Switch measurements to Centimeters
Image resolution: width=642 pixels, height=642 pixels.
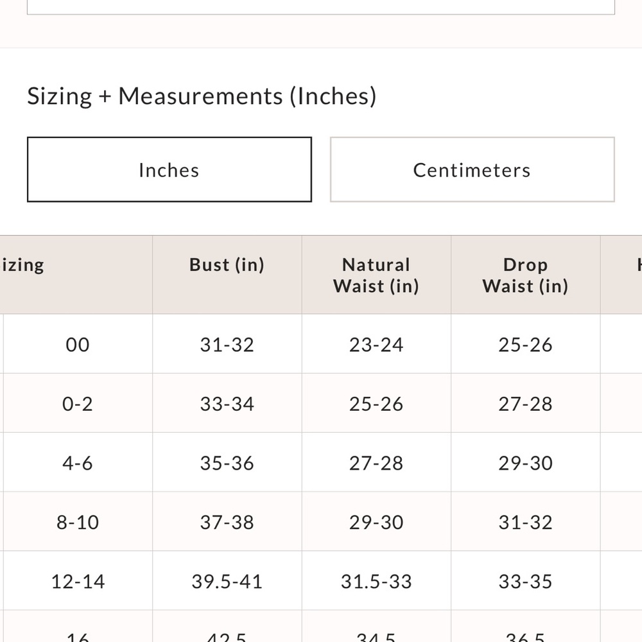click(x=472, y=169)
